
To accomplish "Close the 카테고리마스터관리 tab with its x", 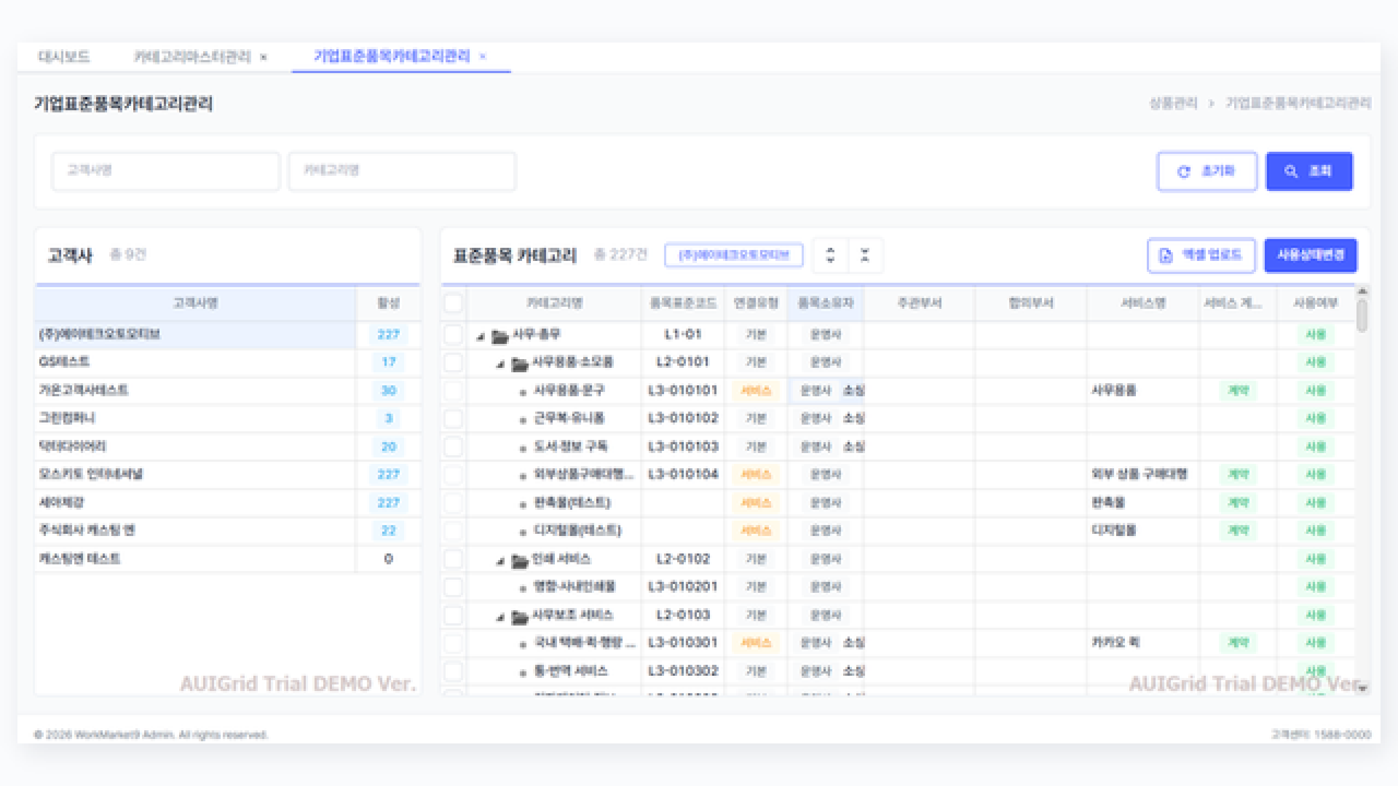I will coord(264,57).
